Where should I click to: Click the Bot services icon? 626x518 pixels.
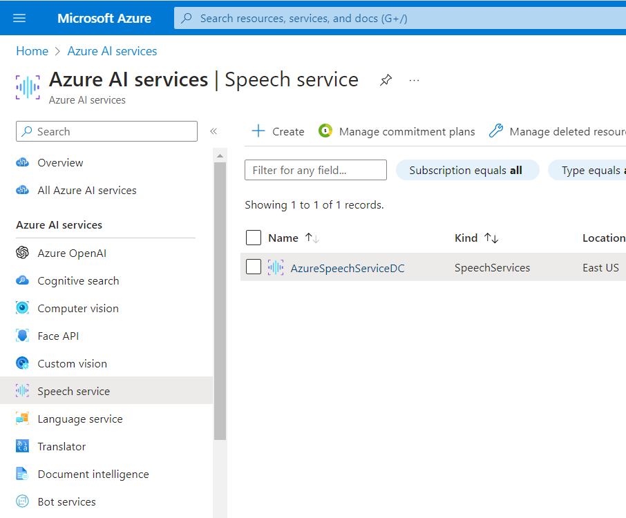[23, 501]
